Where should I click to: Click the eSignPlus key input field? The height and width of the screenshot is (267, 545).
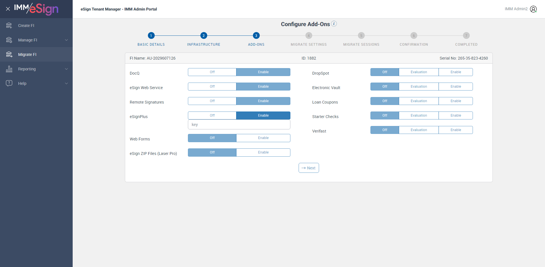[239, 125]
